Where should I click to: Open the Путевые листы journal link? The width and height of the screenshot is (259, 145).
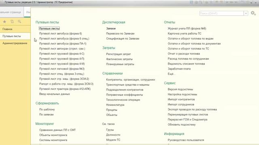pyautogui.click(x=49, y=29)
